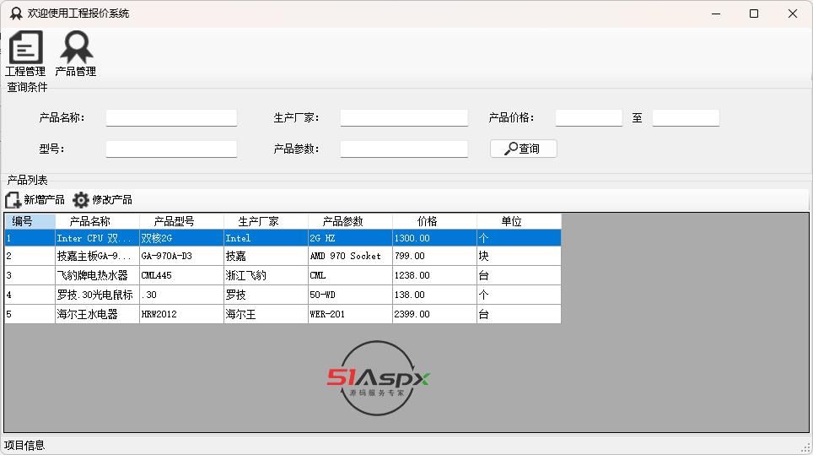Focus the 产品名称 input field
The width and height of the screenshot is (813, 455).
[171, 118]
